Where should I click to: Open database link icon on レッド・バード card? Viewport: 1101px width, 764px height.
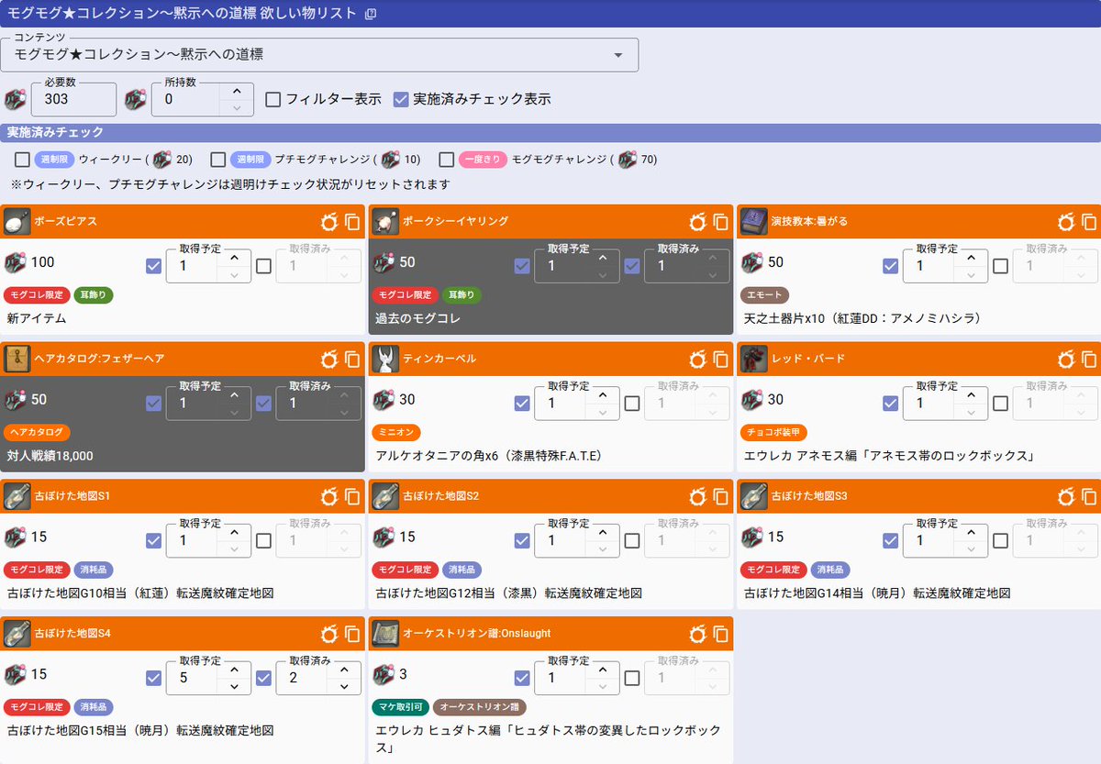(x=1065, y=360)
